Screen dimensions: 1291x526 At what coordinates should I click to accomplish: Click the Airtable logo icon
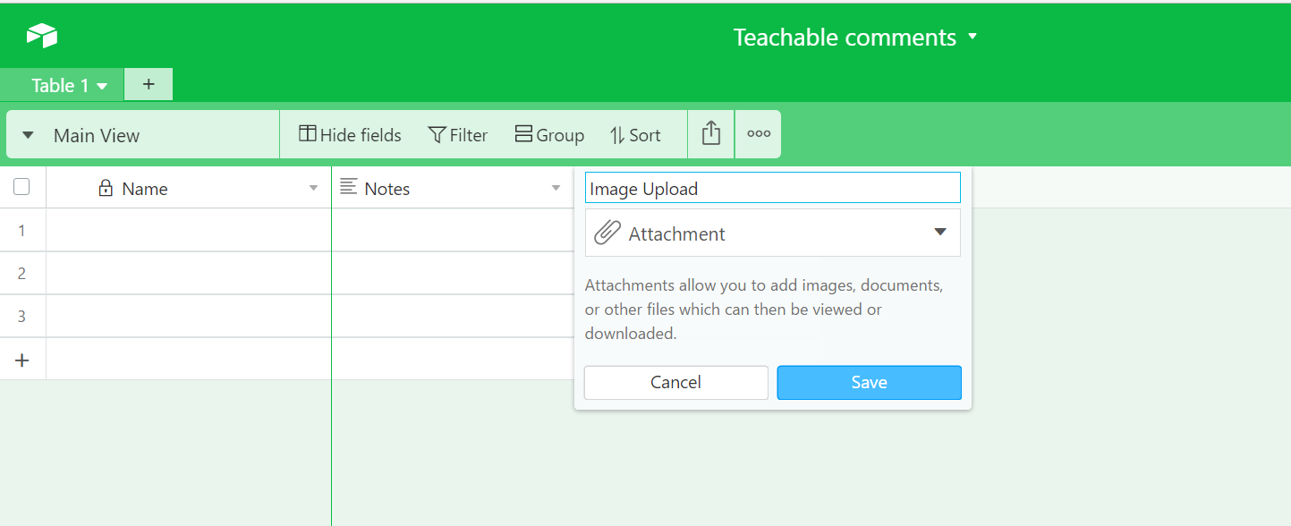42,36
